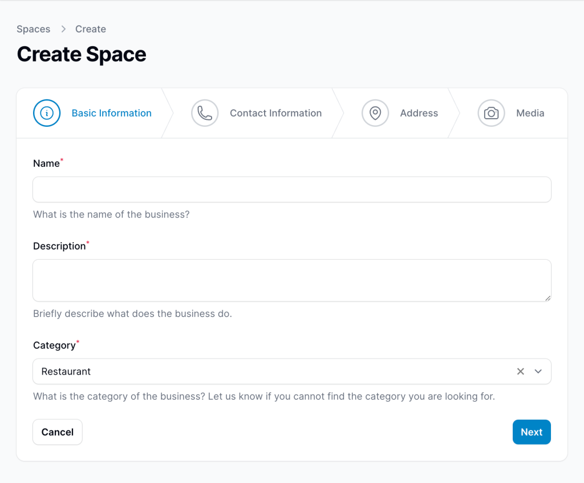Cancel creating the space
584x483 pixels.
tap(58, 432)
